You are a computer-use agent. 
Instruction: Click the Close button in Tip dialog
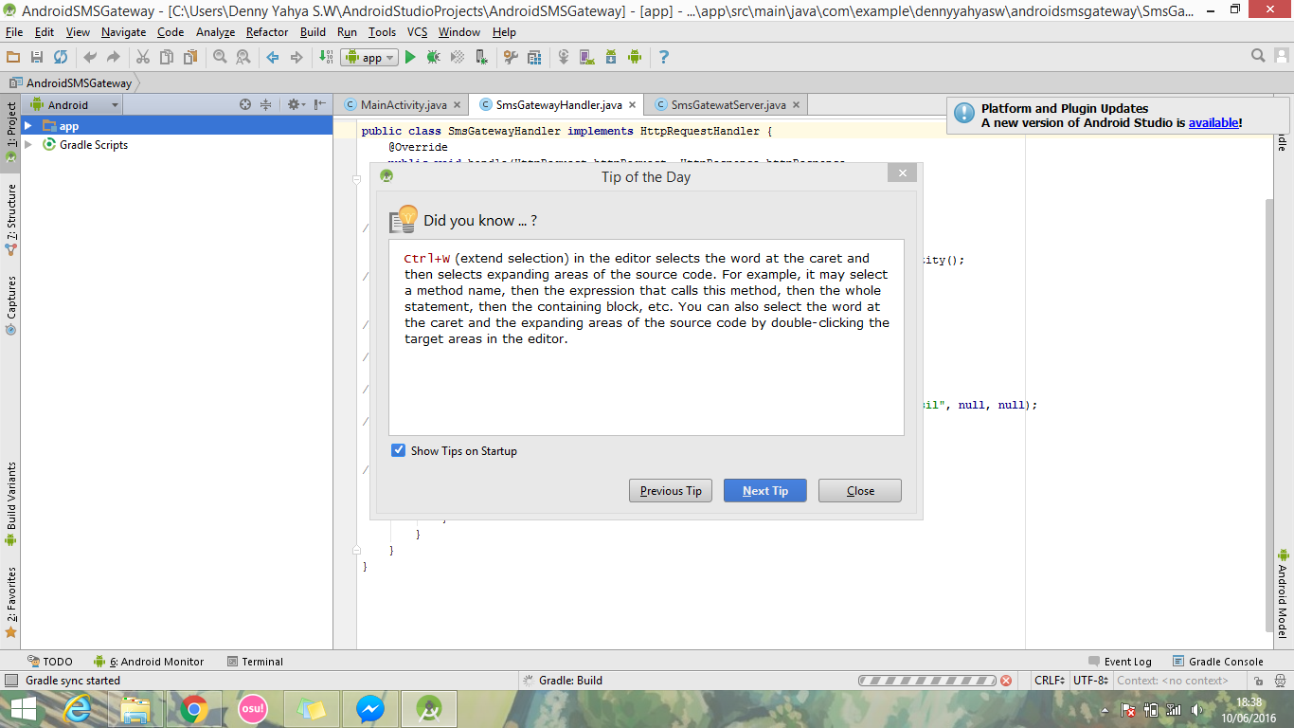pyautogui.click(x=860, y=490)
